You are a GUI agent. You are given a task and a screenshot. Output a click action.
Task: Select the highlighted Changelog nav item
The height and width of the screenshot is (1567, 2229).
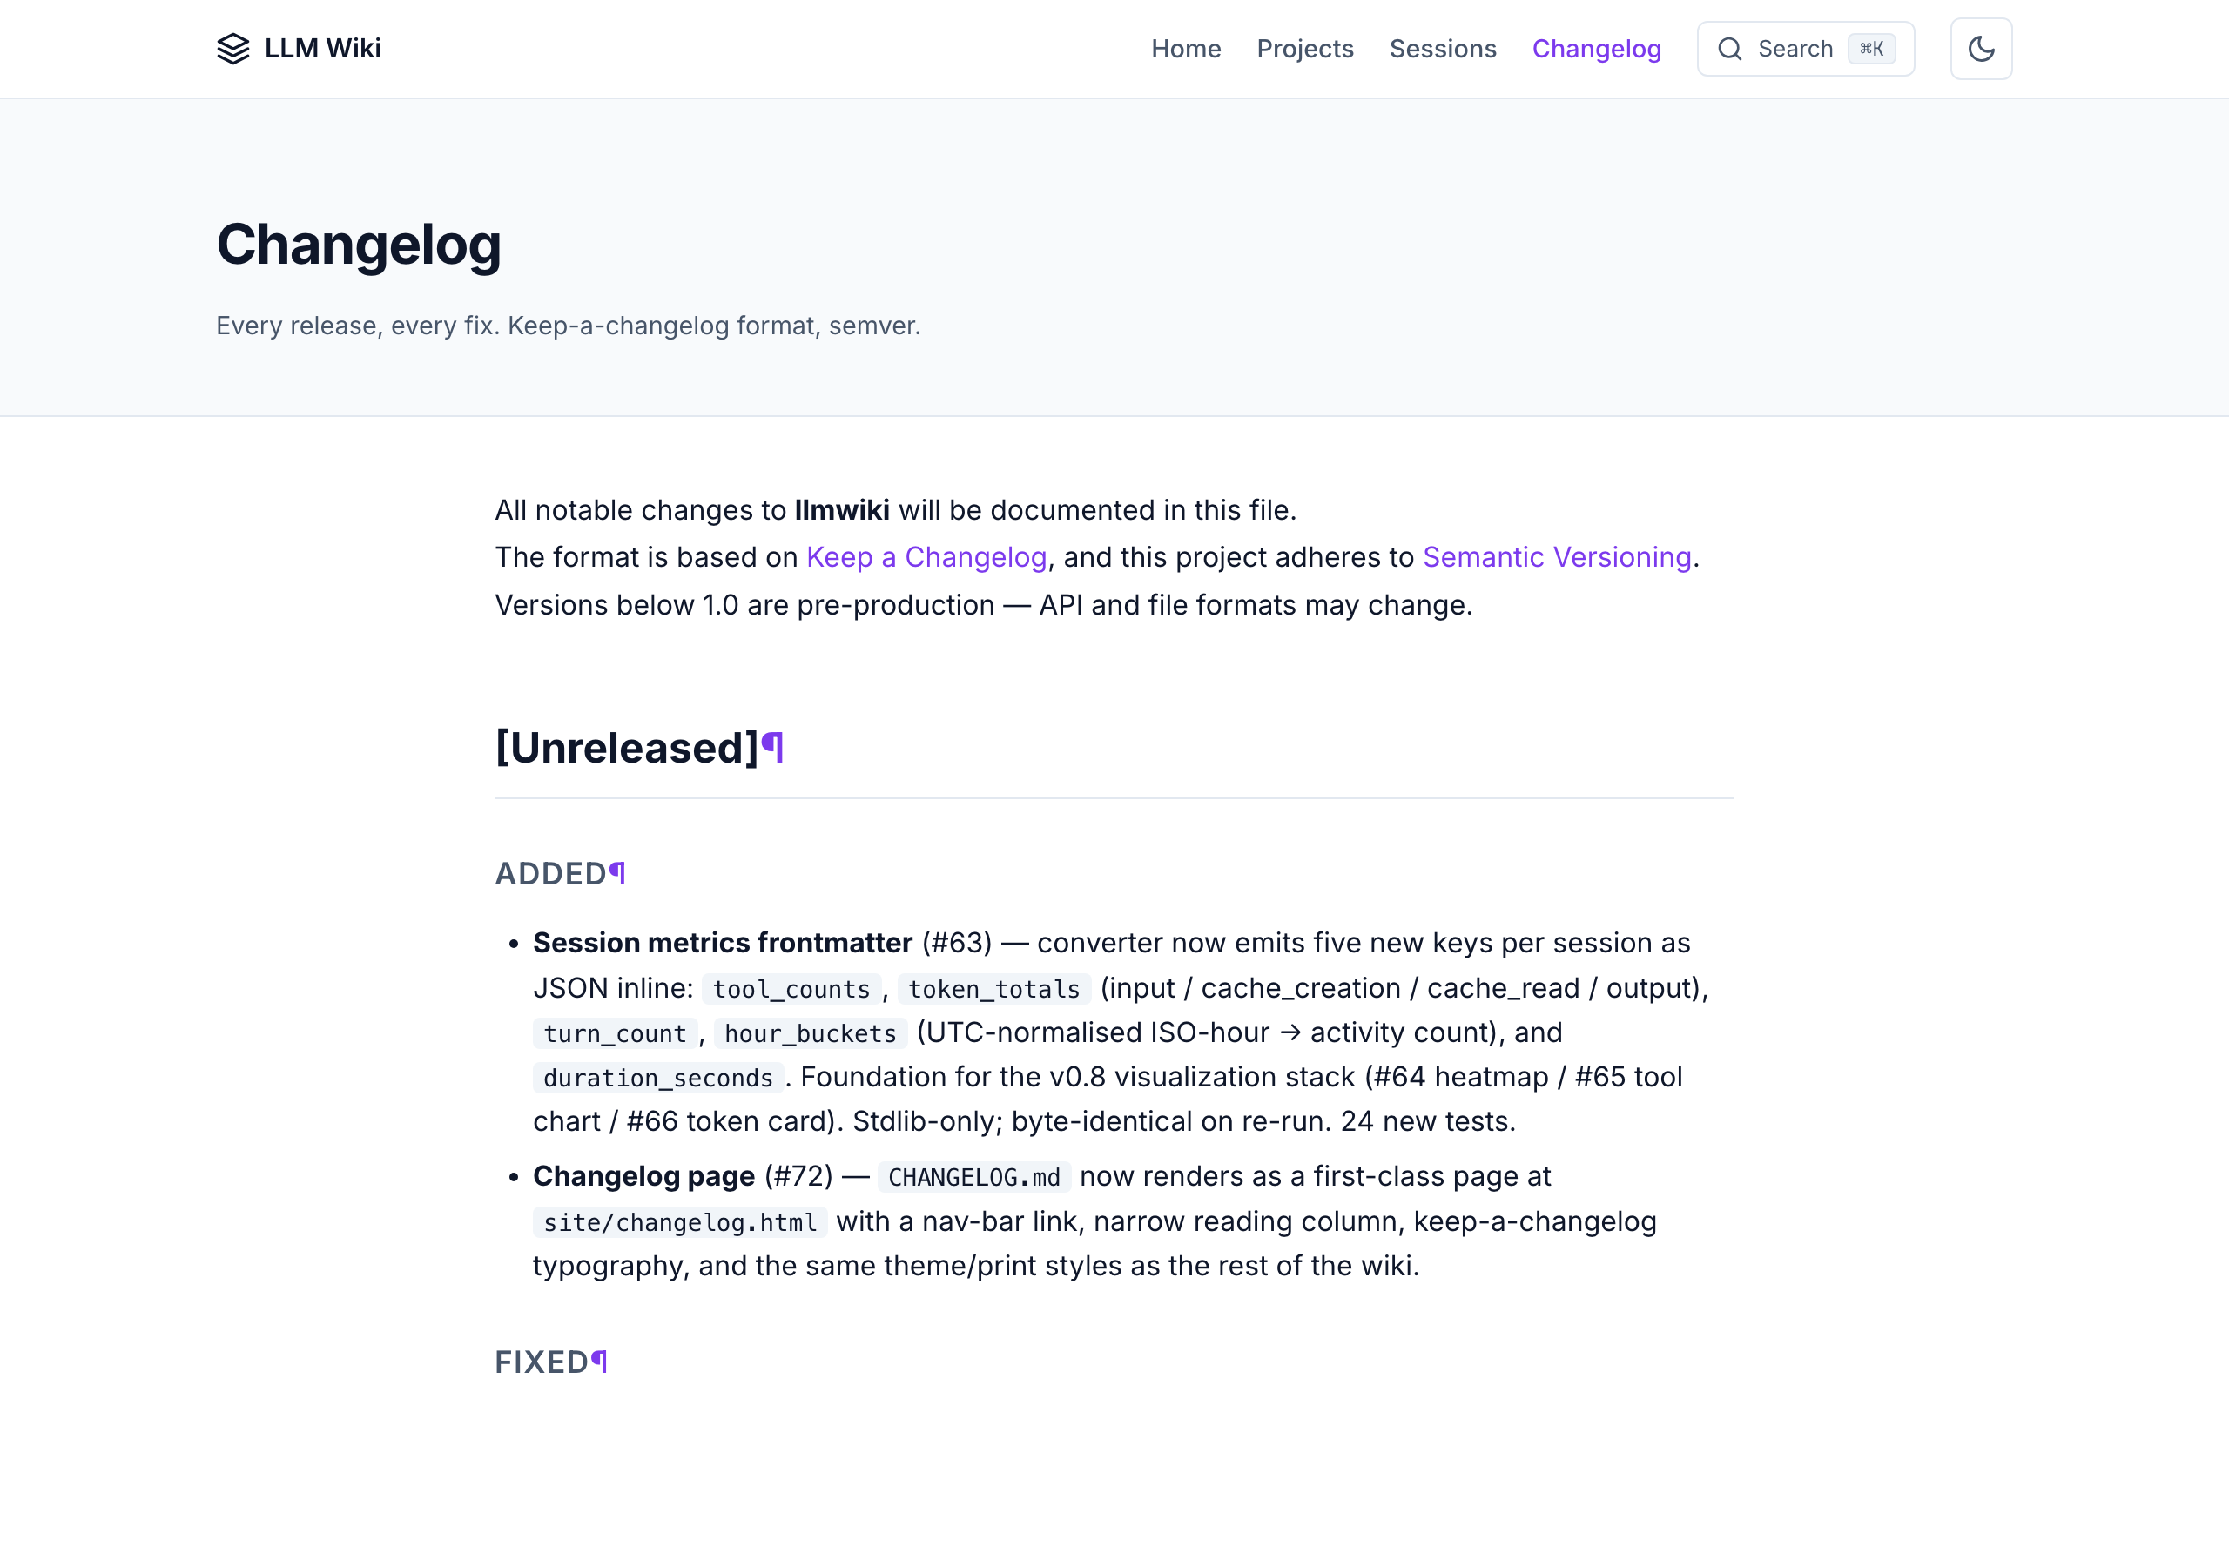click(x=1596, y=49)
